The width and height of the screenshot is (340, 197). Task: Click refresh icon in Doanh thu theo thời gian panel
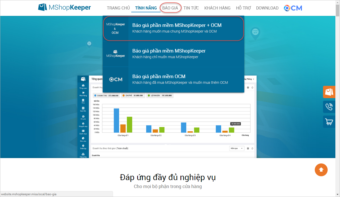point(252,148)
